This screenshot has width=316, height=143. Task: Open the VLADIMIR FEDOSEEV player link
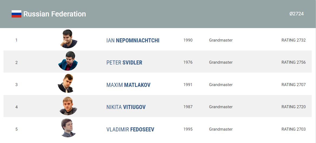(130, 129)
